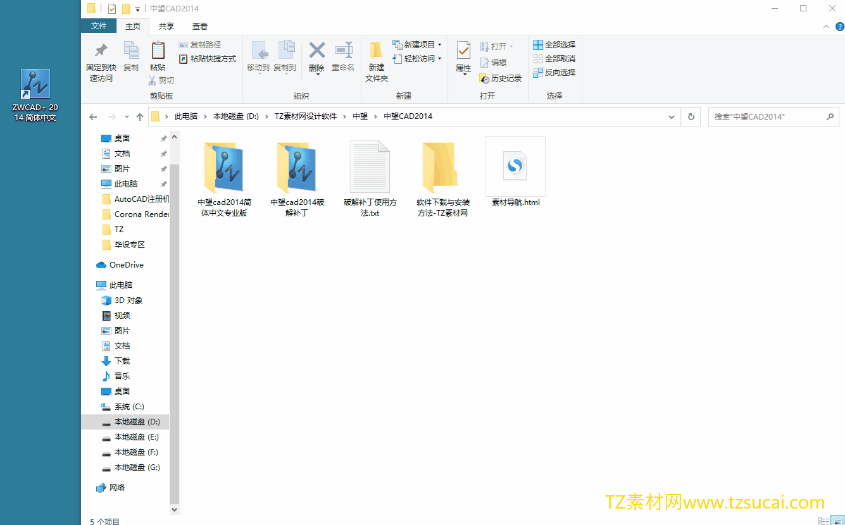Click Invert selection (反向选择)
Image resolution: width=845 pixels, height=525 pixels.
(554, 73)
